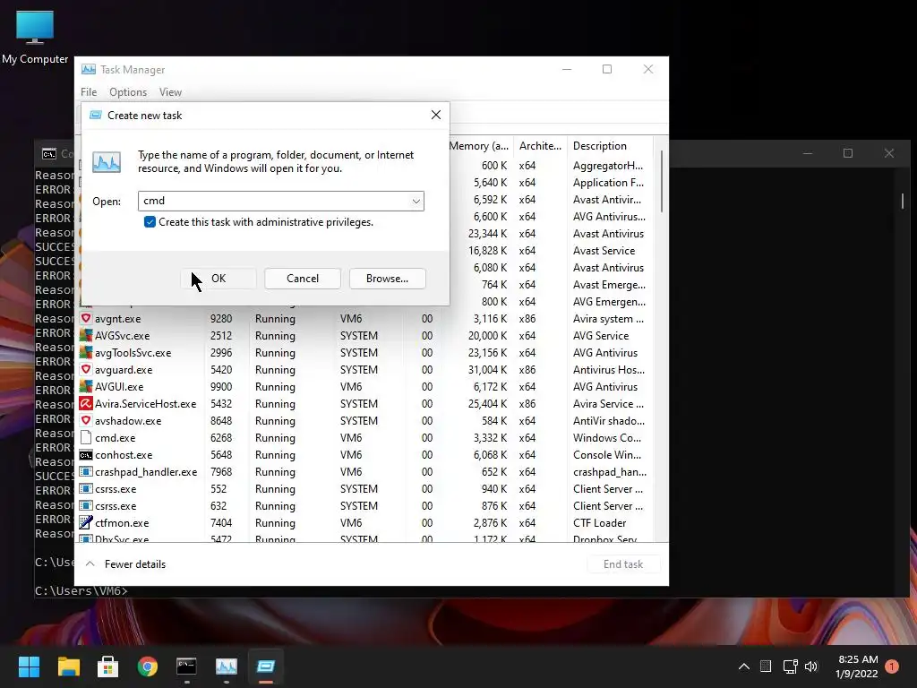Screen dimensions: 917x688
Task: Select the conhost.exe process row
Action: [365, 454]
